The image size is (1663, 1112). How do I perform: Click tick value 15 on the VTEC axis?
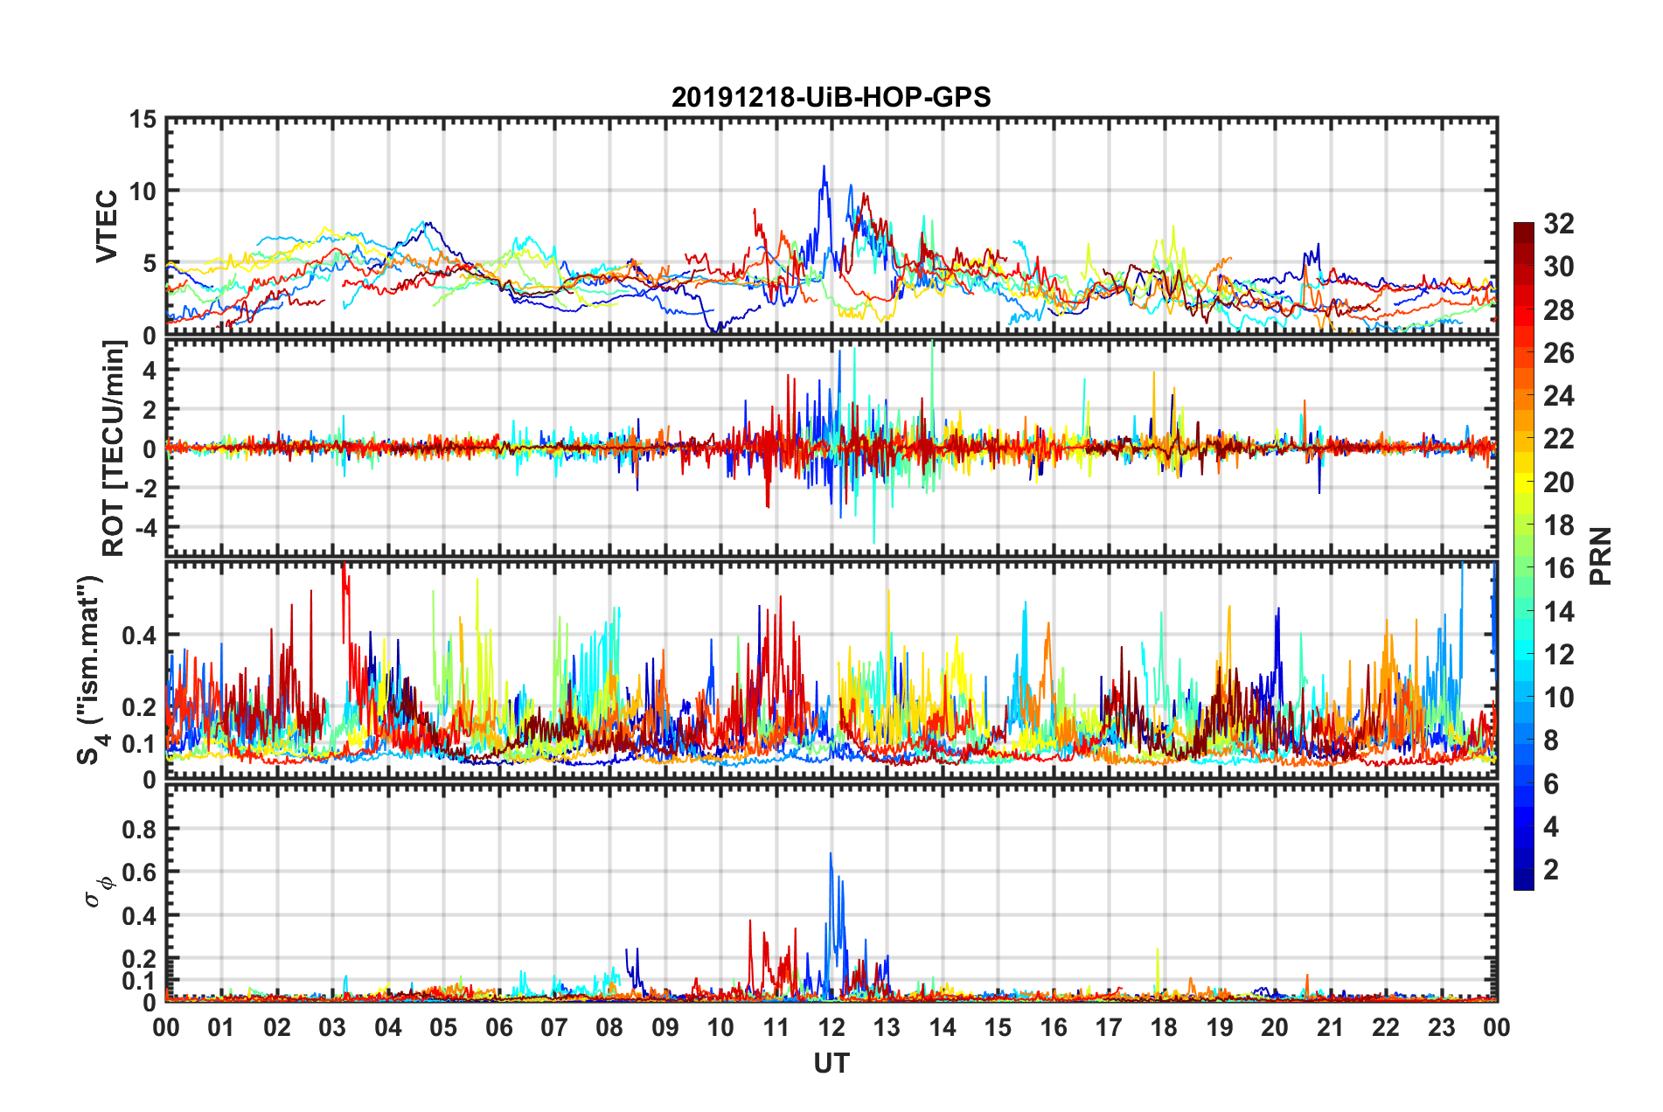(143, 119)
